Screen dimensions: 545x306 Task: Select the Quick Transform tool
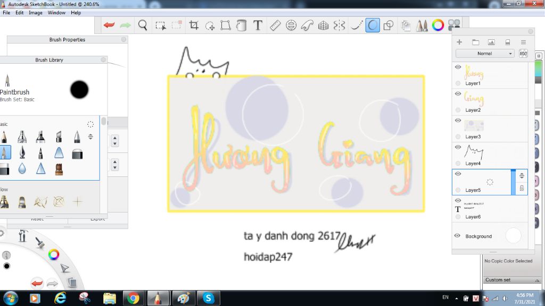(210, 25)
